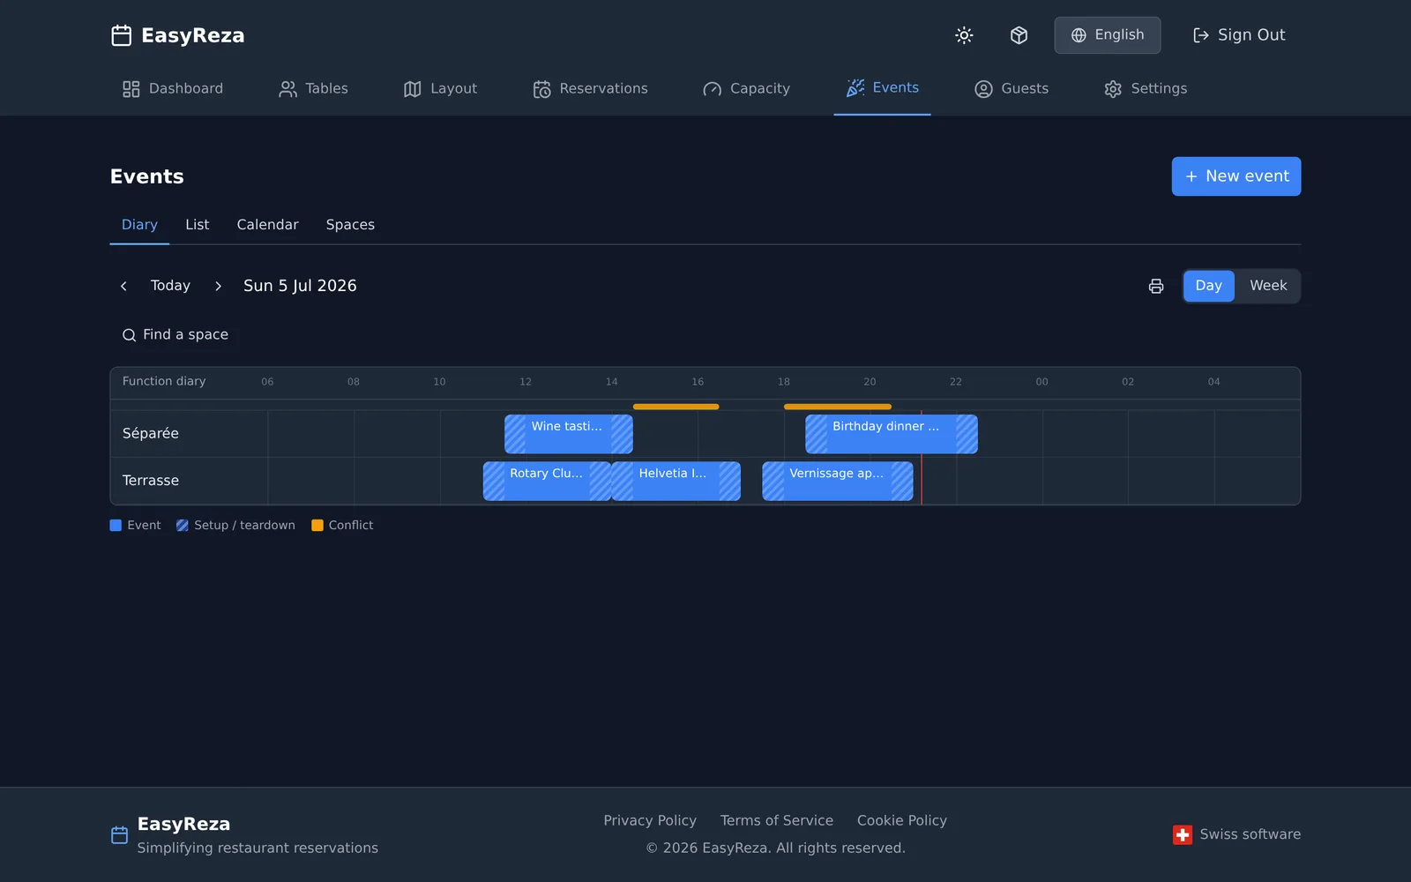
Task: Jump to Today
Action: [170, 286]
